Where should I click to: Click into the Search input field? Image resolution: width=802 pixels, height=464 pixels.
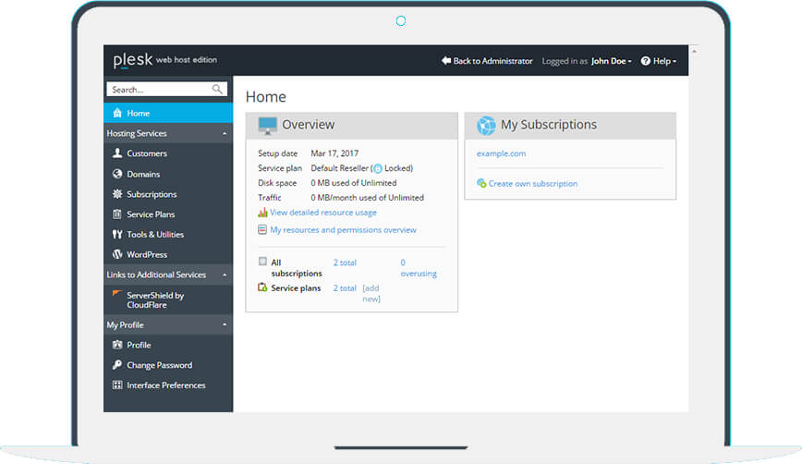coord(159,90)
